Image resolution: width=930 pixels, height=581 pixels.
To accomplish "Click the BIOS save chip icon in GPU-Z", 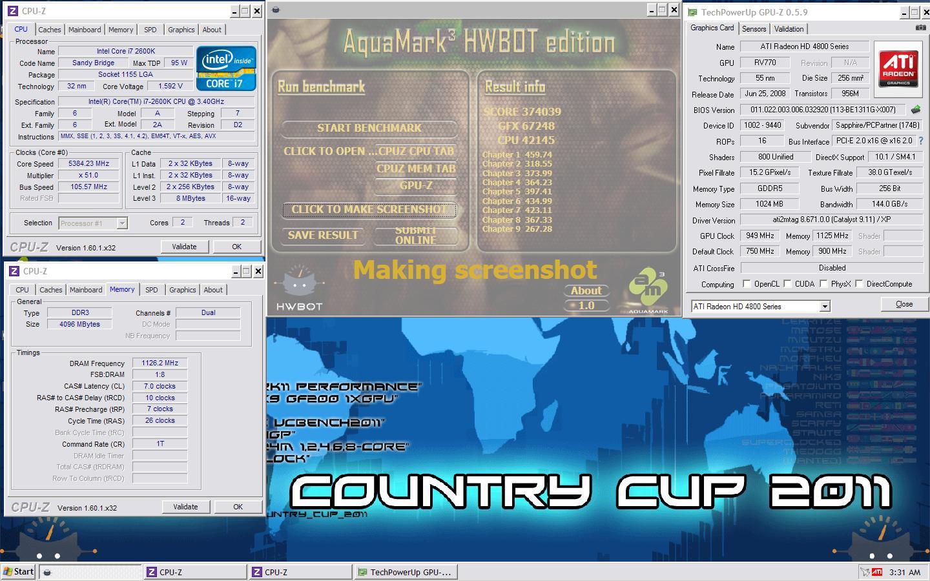I will tap(915, 110).
